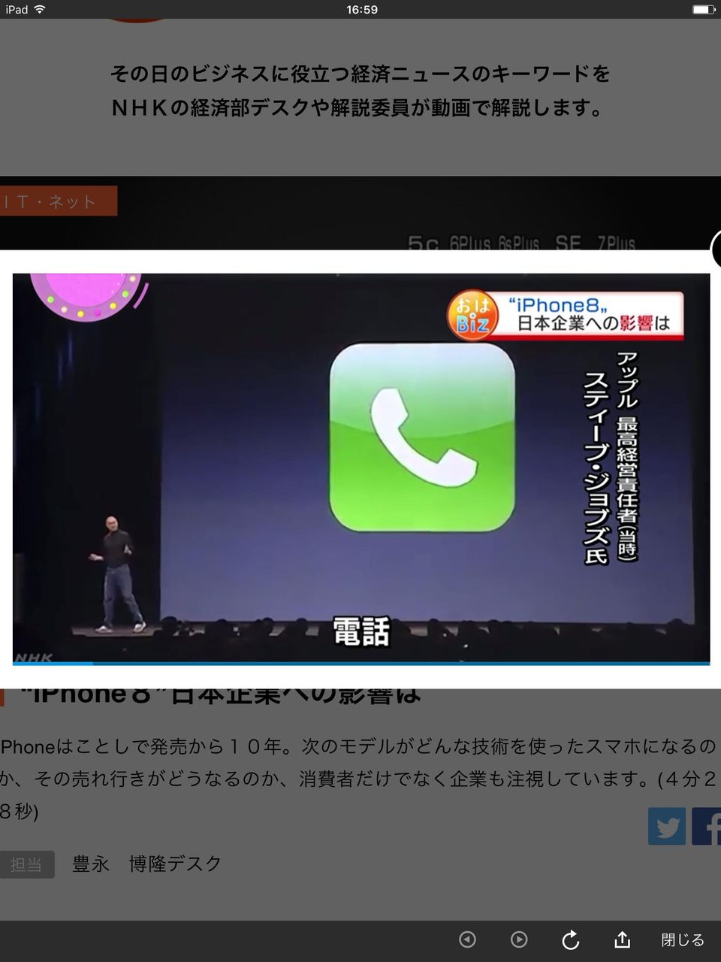This screenshot has width=721, height=962.
Task: Tap the 閉じる close button
Action: point(683,939)
